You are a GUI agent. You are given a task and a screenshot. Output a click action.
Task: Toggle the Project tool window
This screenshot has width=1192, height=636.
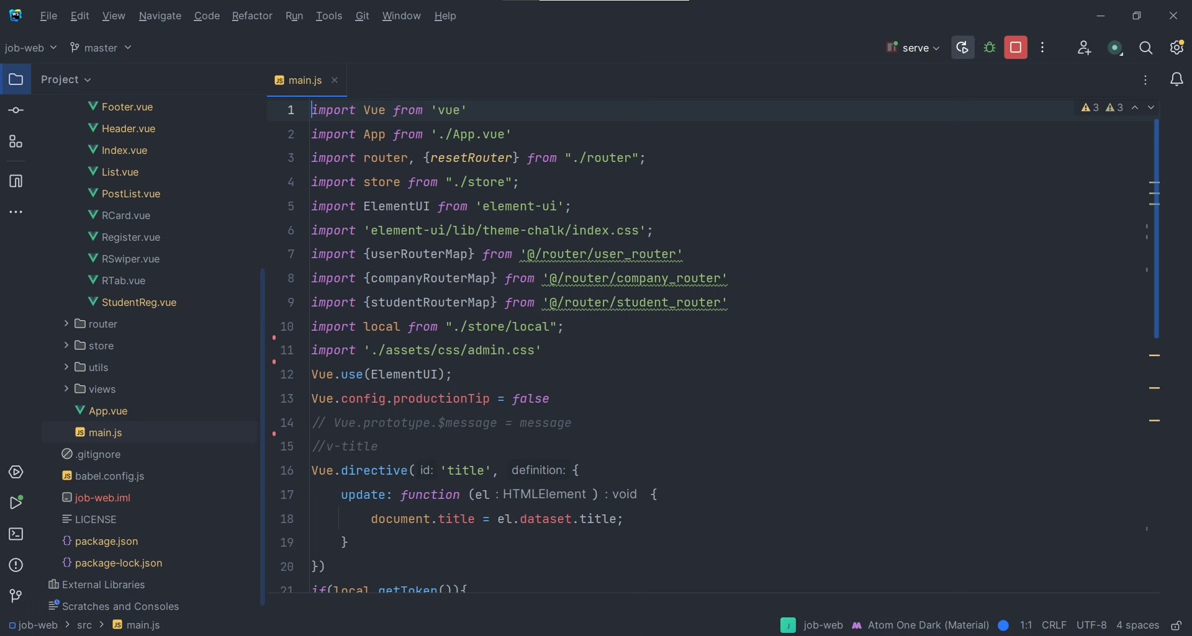pos(16,79)
